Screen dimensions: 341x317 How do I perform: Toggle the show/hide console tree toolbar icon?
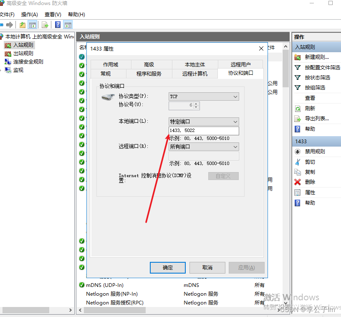33,25
